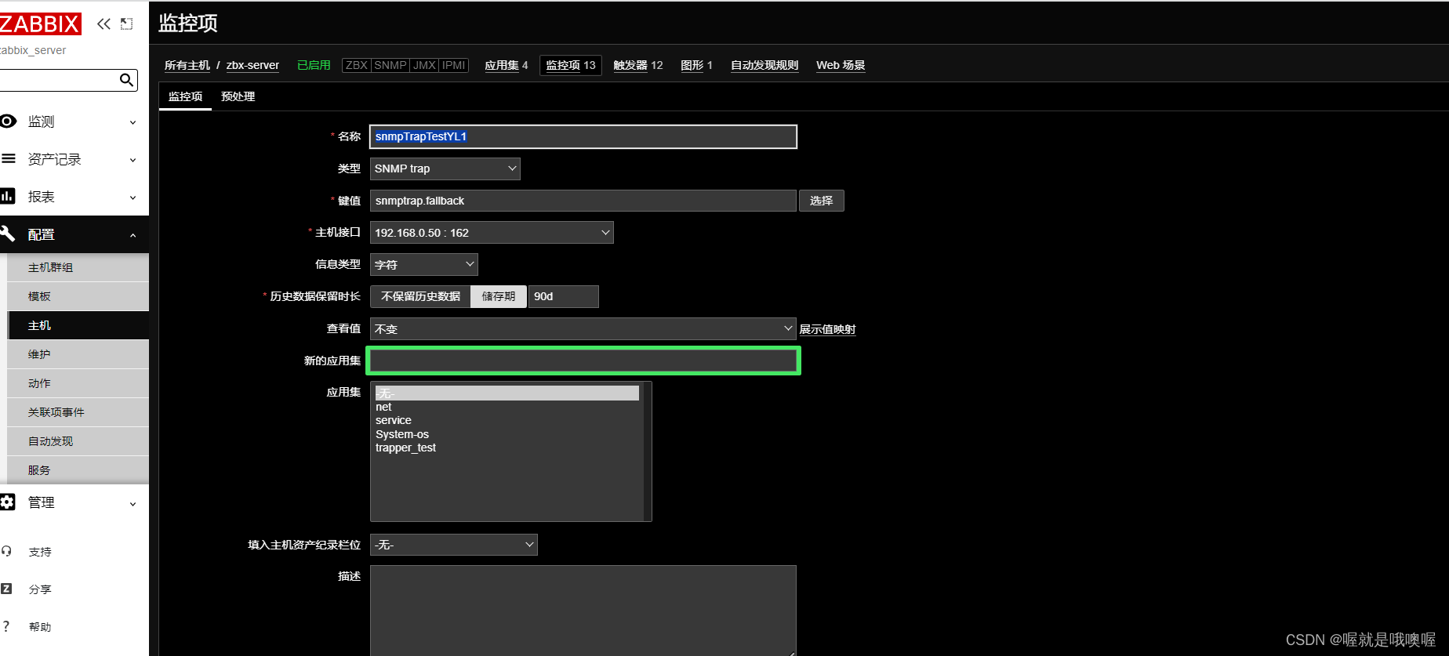Image resolution: width=1449 pixels, height=656 pixels.
Task: Open 模板 in sidebar
Action: (x=78, y=296)
